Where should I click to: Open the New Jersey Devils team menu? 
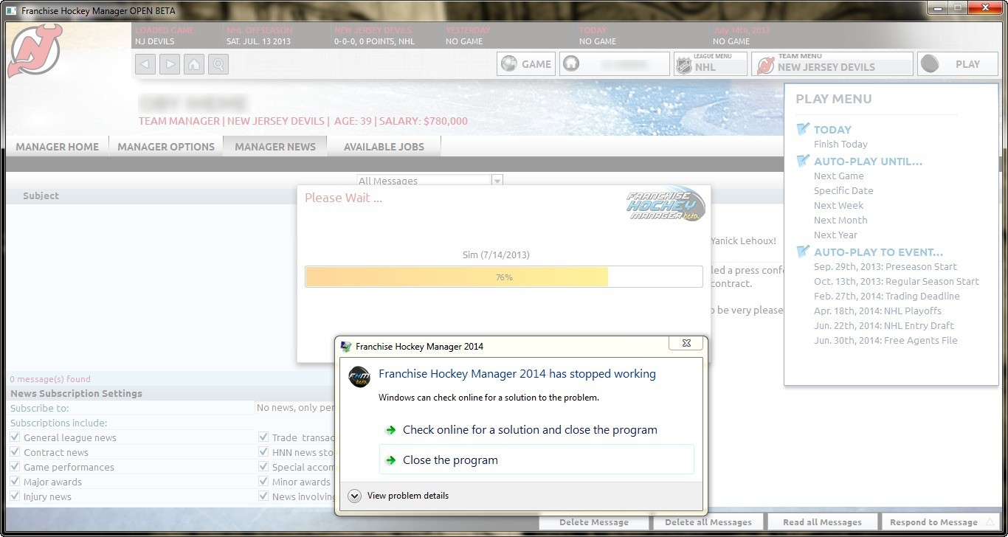click(x=832, y=64)
